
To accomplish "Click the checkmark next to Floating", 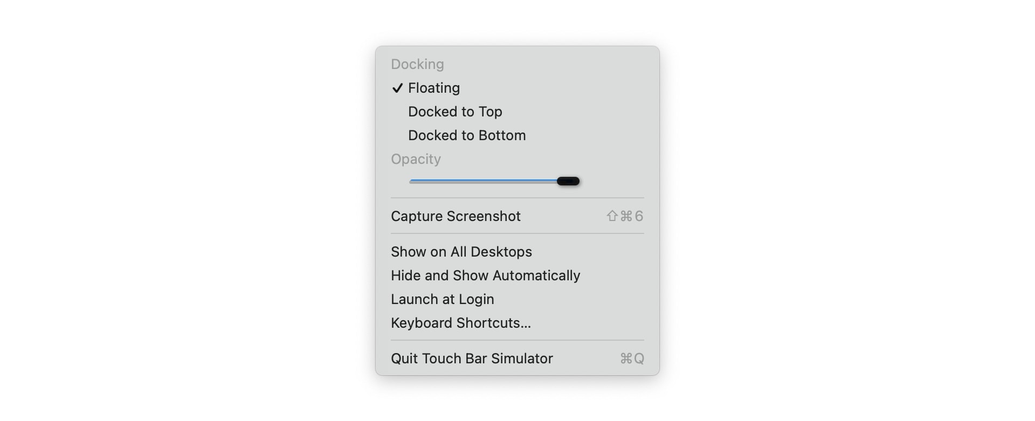I will pyautogui.click(x=397, y=88).
